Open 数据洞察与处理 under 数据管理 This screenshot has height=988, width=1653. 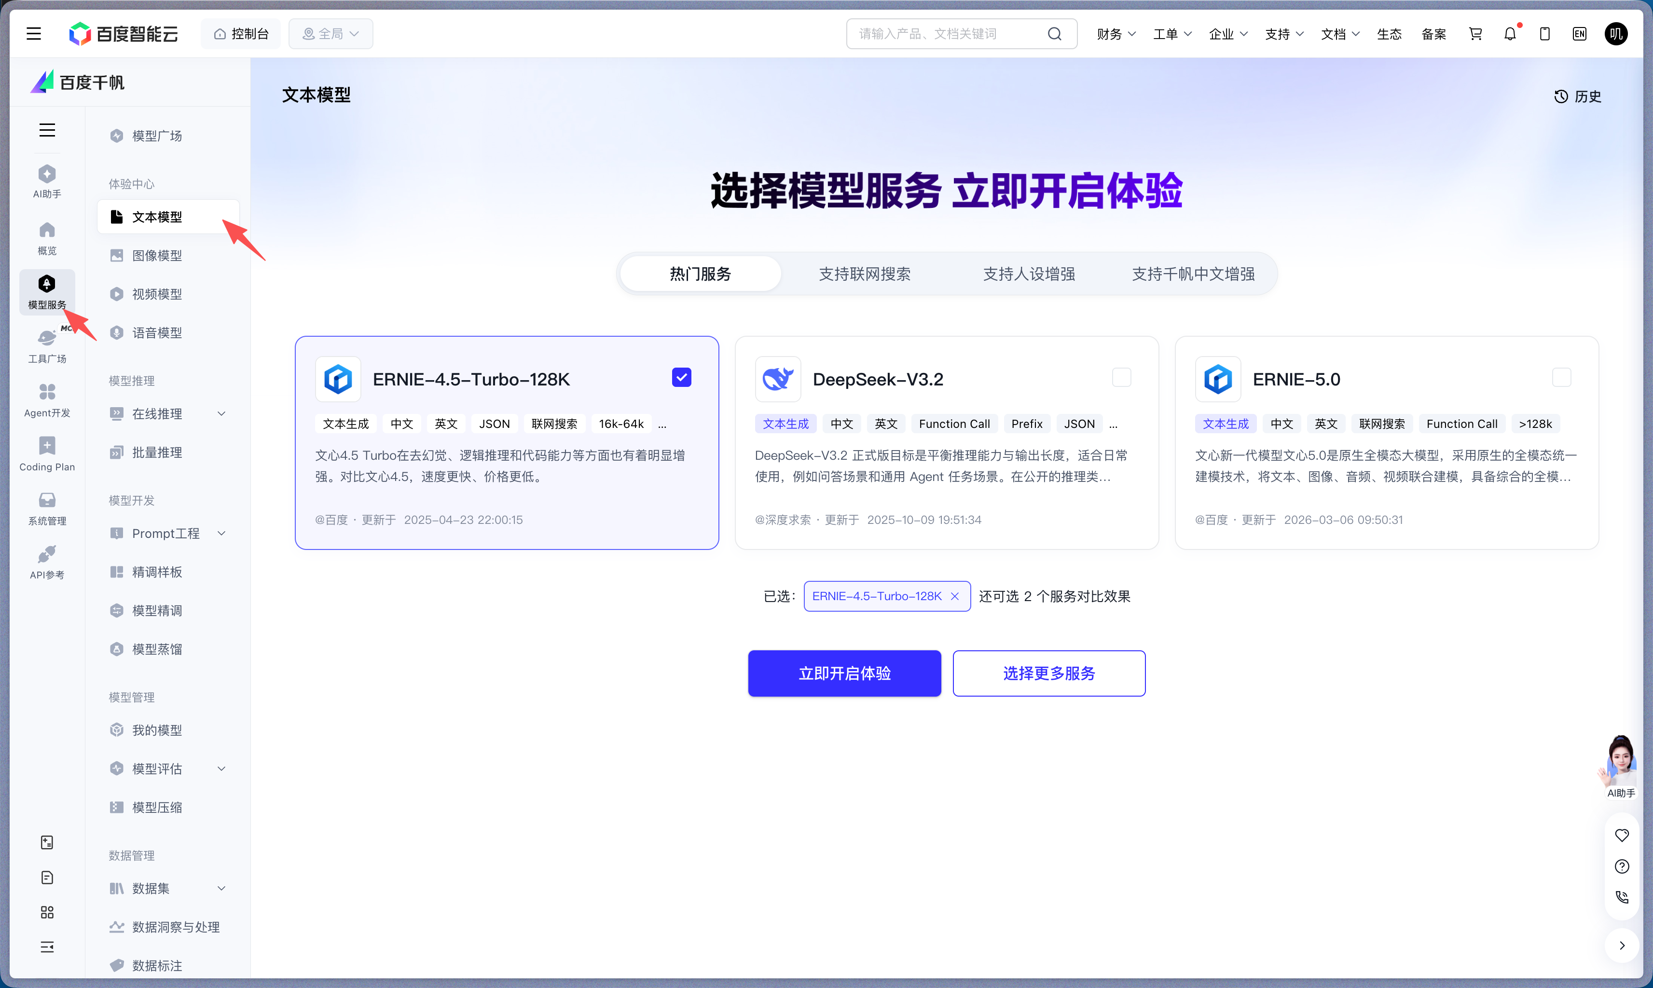(175, 926)
